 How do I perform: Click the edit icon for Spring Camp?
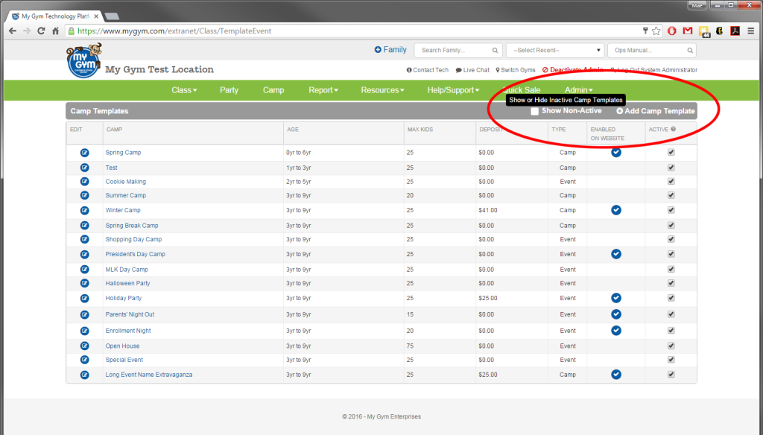(x=84, y=153)
